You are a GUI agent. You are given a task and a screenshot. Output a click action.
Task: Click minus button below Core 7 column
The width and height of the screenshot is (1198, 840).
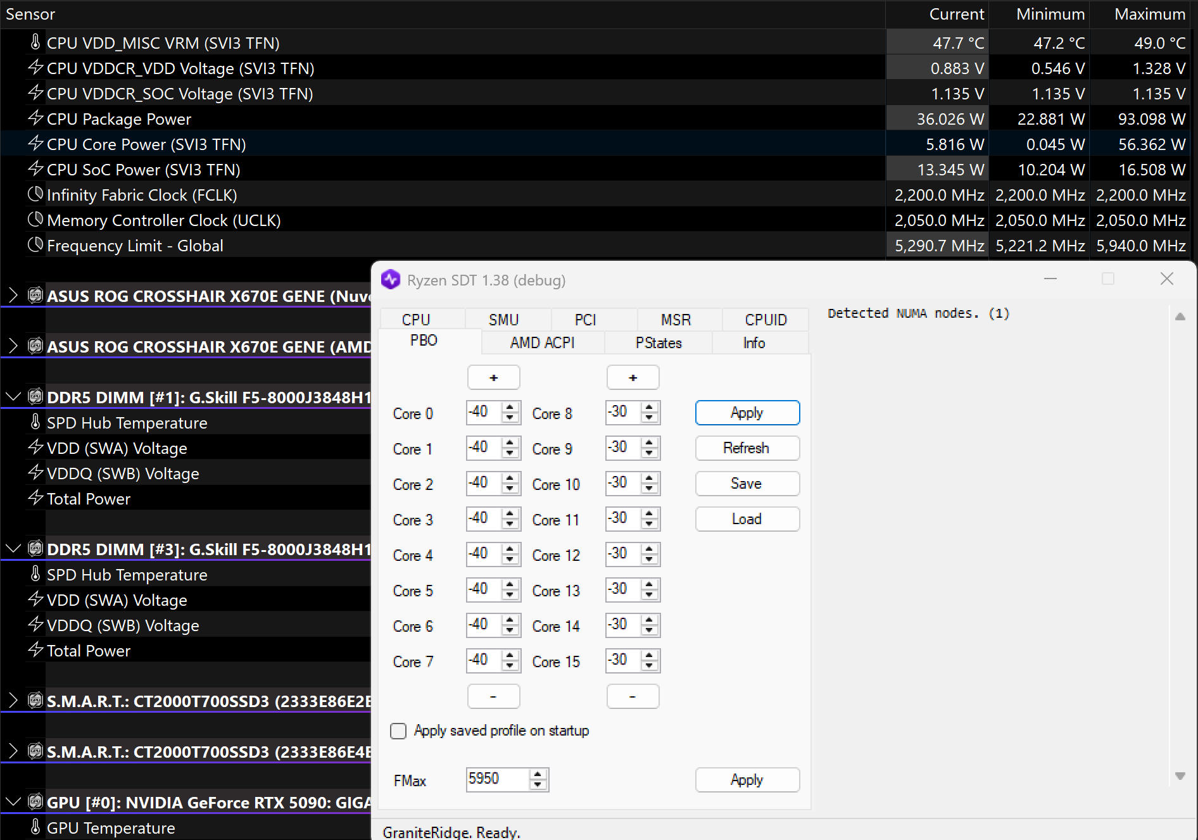(494, 696)
